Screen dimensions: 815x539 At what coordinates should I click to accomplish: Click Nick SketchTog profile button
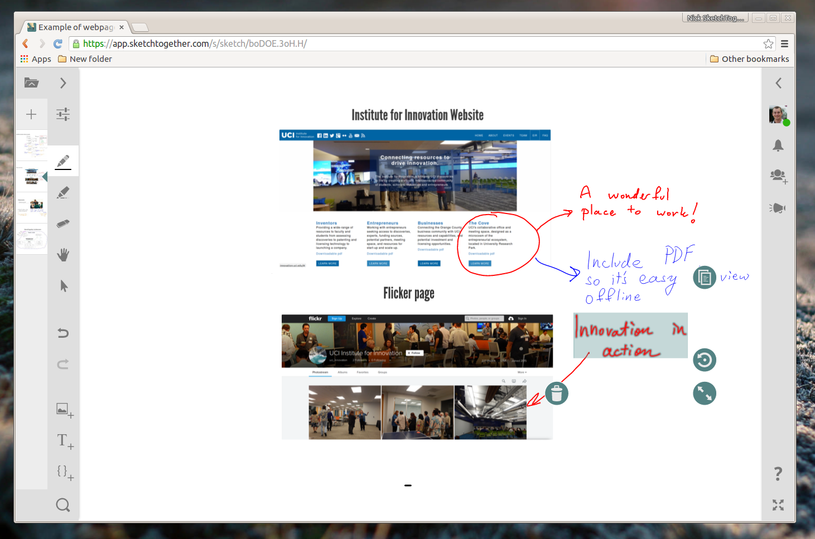click(x=715, y=18)
